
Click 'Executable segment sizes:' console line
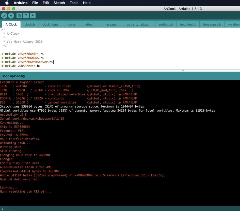pos(22,82)
